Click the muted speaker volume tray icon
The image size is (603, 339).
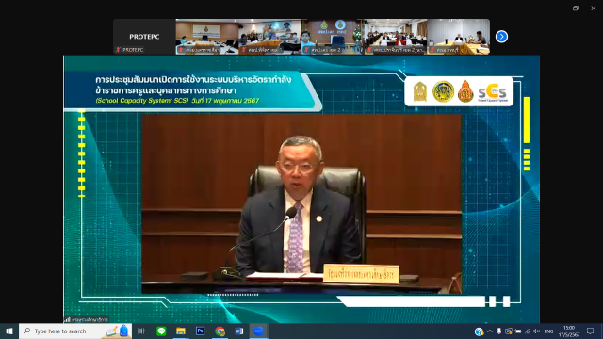tap(537, 331)
